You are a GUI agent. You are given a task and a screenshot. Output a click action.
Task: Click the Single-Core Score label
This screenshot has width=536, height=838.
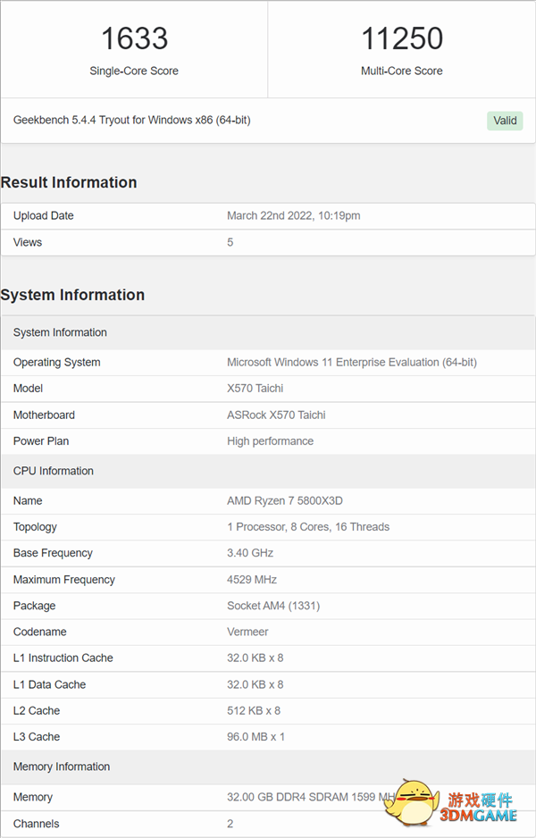[x=134, y=71]
